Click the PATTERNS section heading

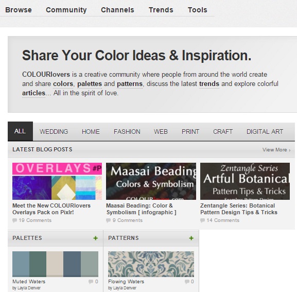(124, 238)
